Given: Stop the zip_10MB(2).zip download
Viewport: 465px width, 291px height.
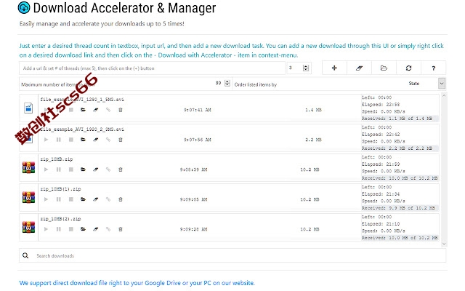Looking at the screenshot, I should click(x=71, y=229).
